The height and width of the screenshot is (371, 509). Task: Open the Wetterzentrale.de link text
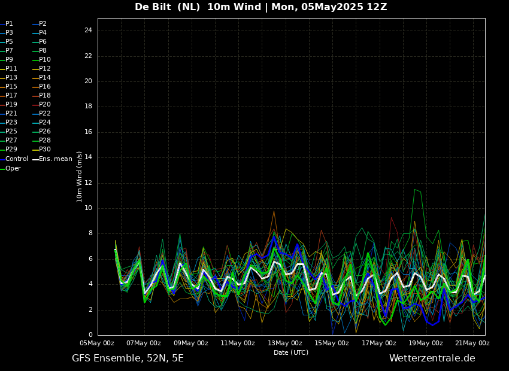pos(432,358)
